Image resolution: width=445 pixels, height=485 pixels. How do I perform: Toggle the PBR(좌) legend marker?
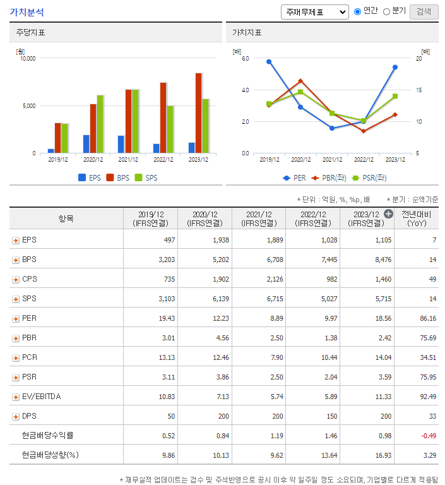tap(315, 178)
